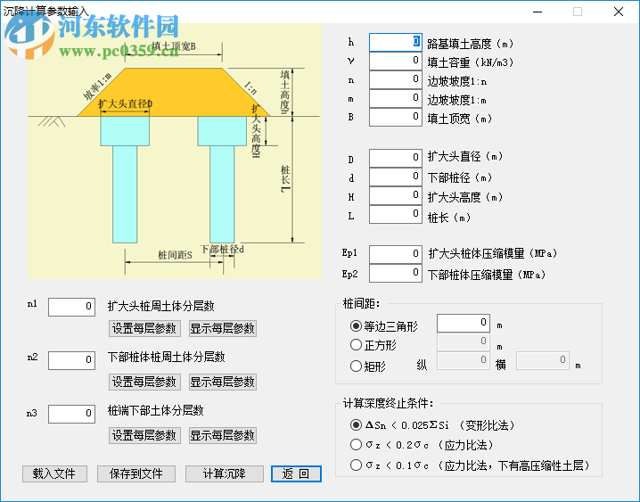
Task: Open 显示每层参数 for n3 layers
Action: [223, 435]
